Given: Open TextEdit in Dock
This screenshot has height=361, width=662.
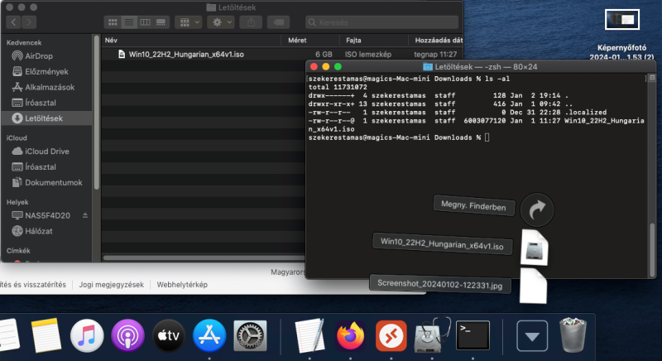Looking at the screenshot, I should (x=309, y=335).
